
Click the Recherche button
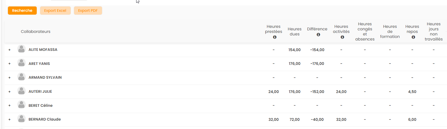pyautogui.click(x=22, y=11)
